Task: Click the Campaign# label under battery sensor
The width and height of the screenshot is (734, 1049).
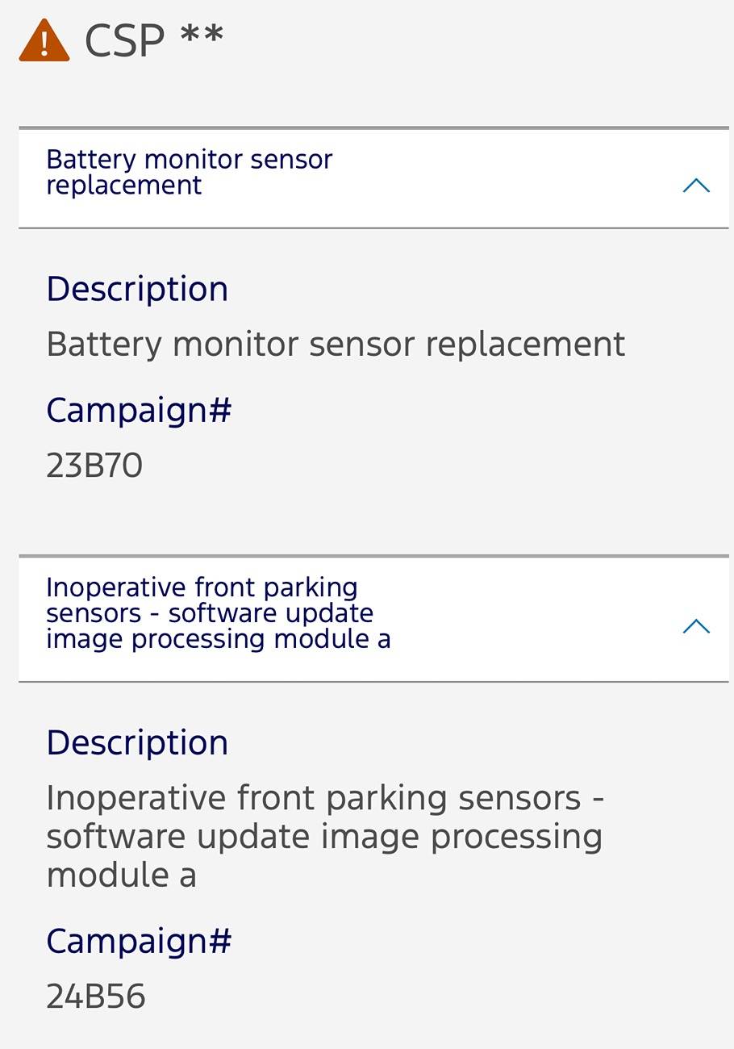Action: click(x=139, y=411)
